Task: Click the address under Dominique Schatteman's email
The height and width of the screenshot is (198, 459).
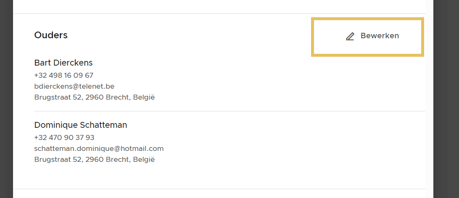Action: (x=95, y=160)
